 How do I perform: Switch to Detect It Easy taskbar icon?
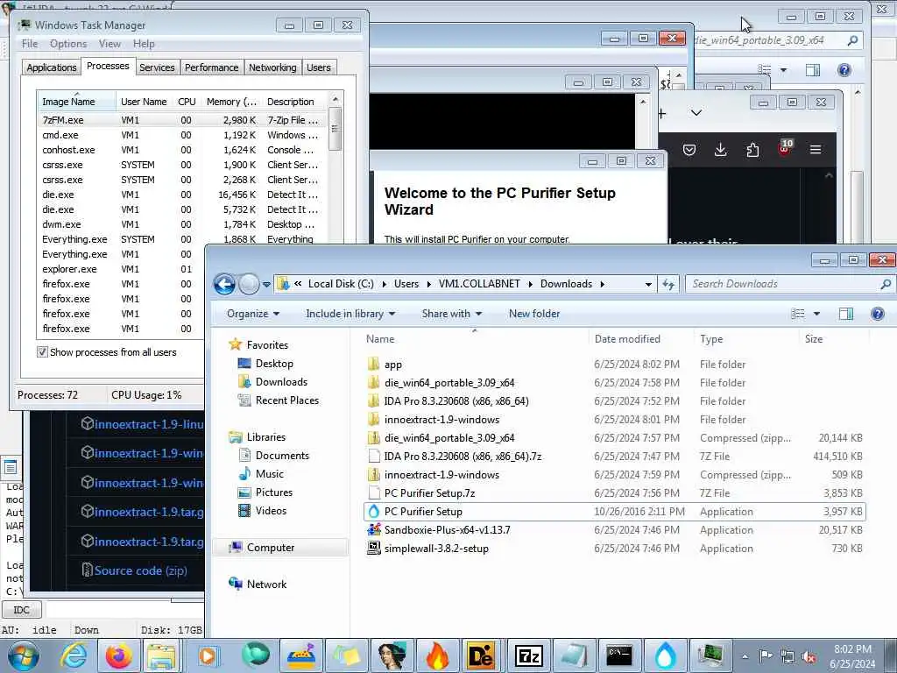click(x=481, y=655)
